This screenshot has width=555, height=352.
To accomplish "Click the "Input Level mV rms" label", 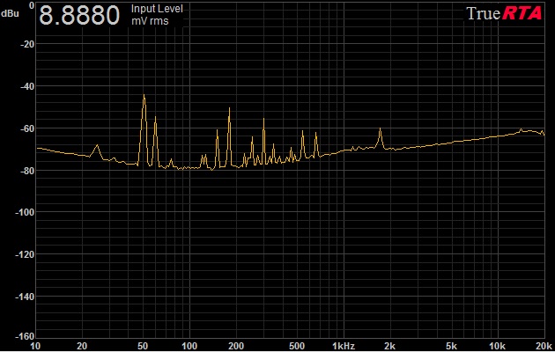I will 157,15.
